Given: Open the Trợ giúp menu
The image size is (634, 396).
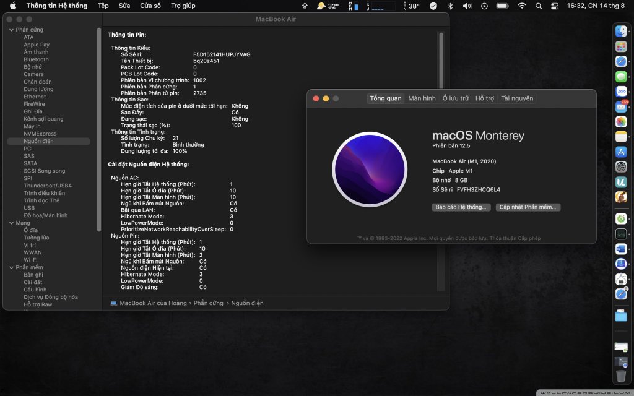Looking at the screenshot, I should pyautogui.click(x=183, y=6).
